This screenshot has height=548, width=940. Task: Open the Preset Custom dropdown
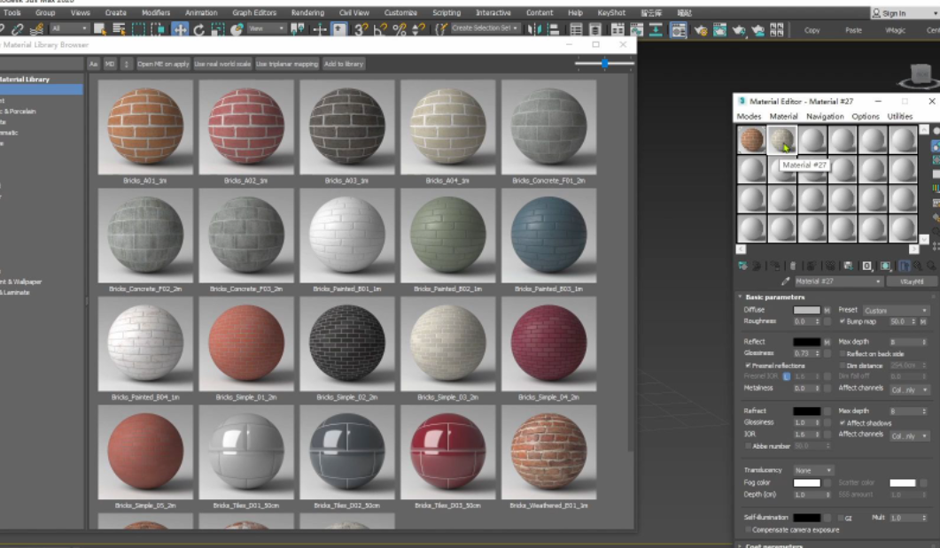click(896, 311)
